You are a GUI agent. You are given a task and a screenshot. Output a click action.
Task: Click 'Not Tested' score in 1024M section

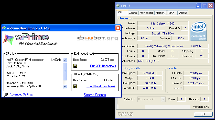(x=107, y=80)
